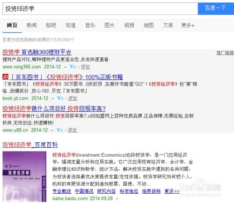Click the 百度一下 search button

tap(216, 8)
